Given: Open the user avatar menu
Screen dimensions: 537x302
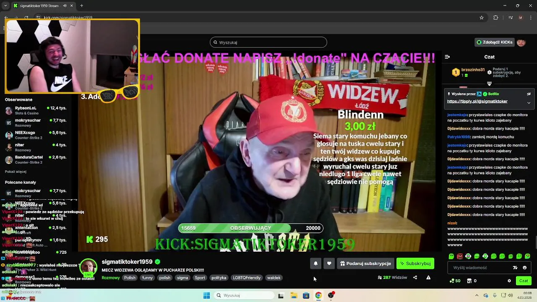Looking at the screenshot, I should click(x=521, y=42).
